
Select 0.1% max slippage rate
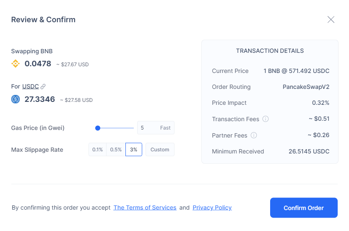point(98,150)
